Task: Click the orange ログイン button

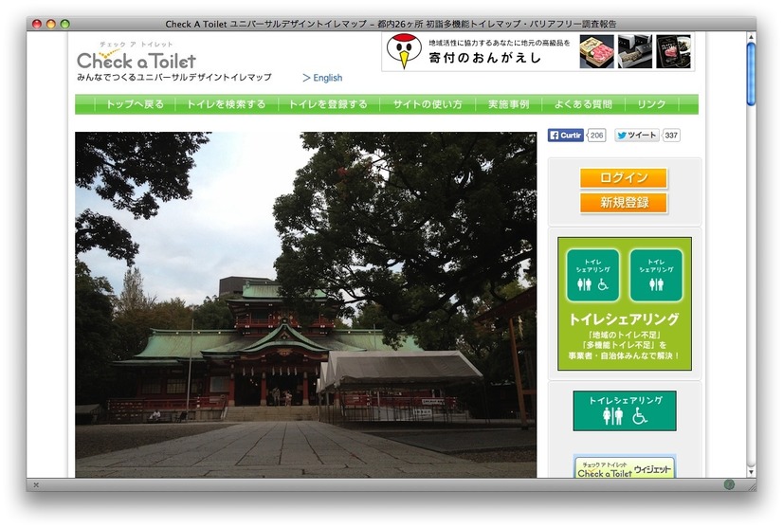Action: coord(623,178)
